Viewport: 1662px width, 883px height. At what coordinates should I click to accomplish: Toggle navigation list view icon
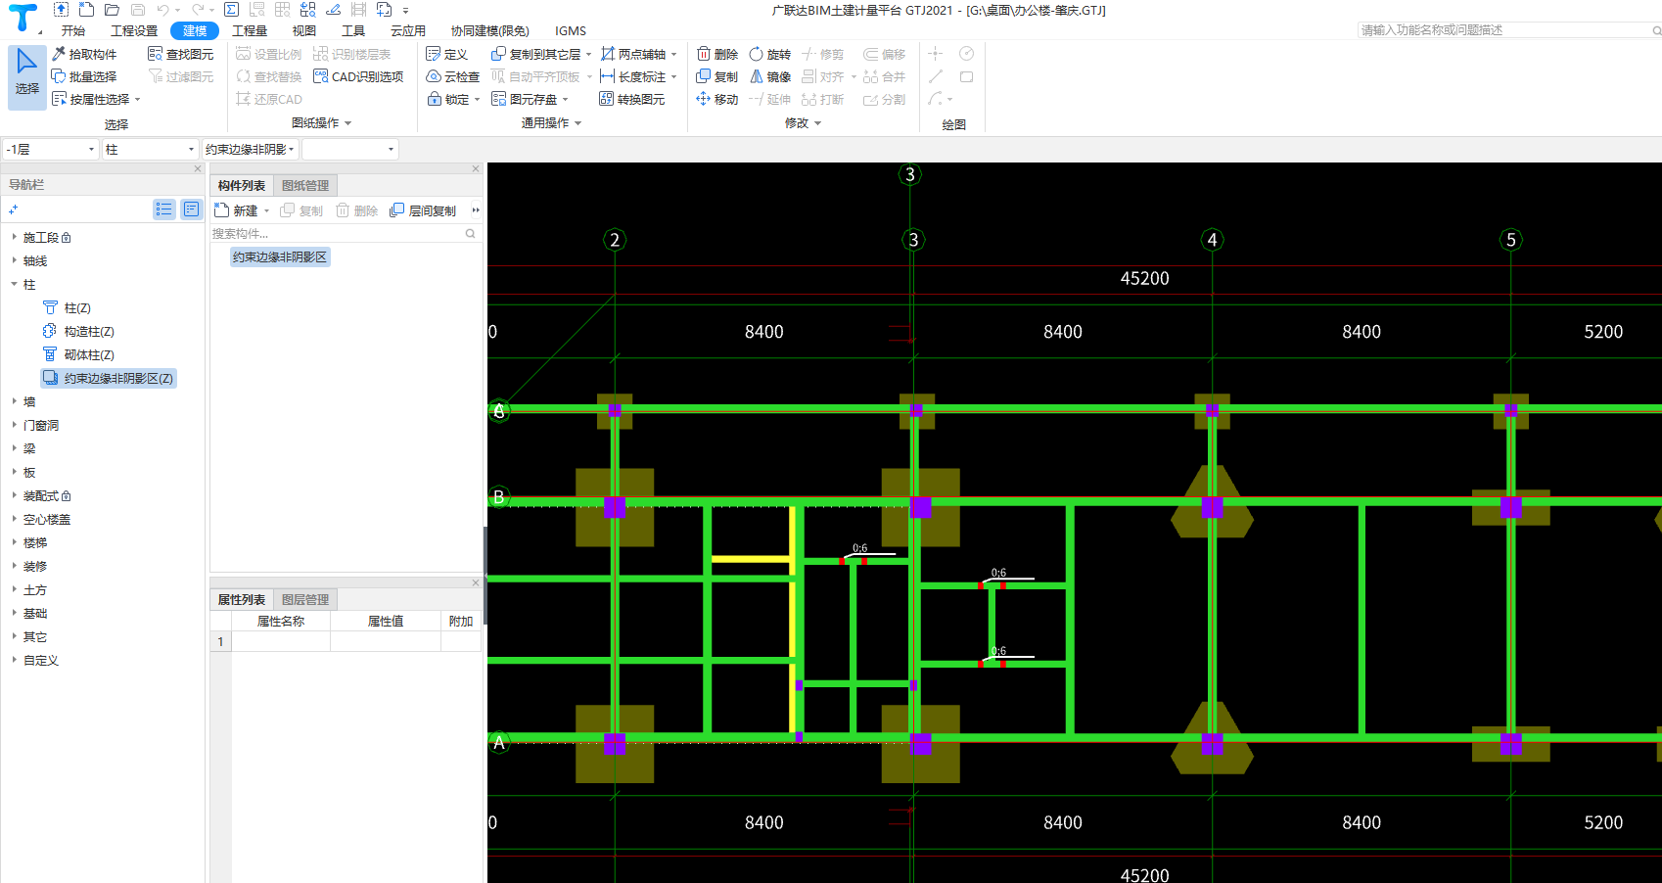point(163,209)
